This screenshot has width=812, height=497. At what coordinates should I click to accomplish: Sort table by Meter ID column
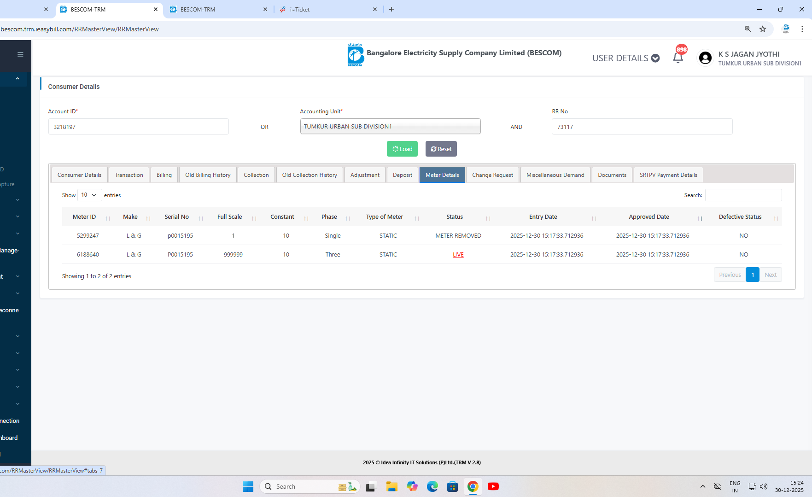pyautogui.click(x=84, y=217)
